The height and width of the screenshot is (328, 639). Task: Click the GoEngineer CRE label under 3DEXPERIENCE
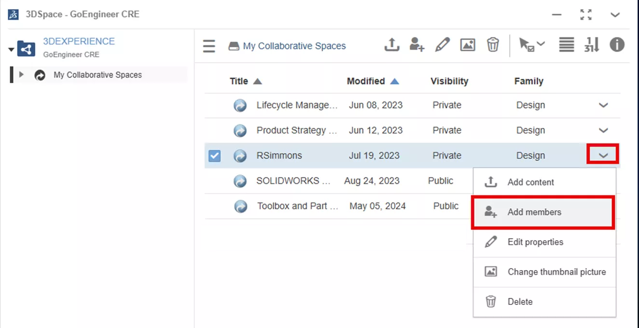pos(71,55)
